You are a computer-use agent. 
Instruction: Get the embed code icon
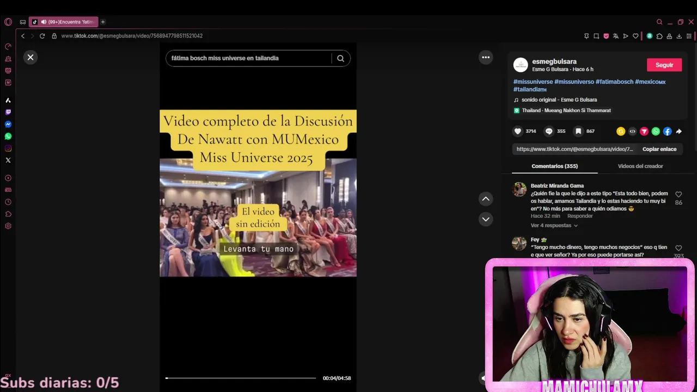632,131
